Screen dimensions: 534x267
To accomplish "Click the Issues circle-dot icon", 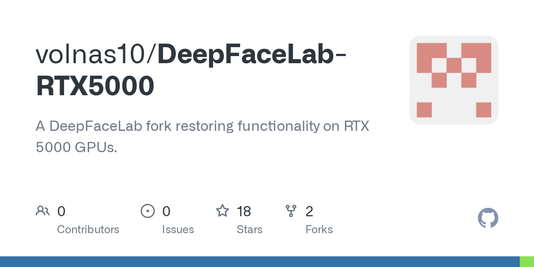I will pyautogui.click(x=147, y=211).
